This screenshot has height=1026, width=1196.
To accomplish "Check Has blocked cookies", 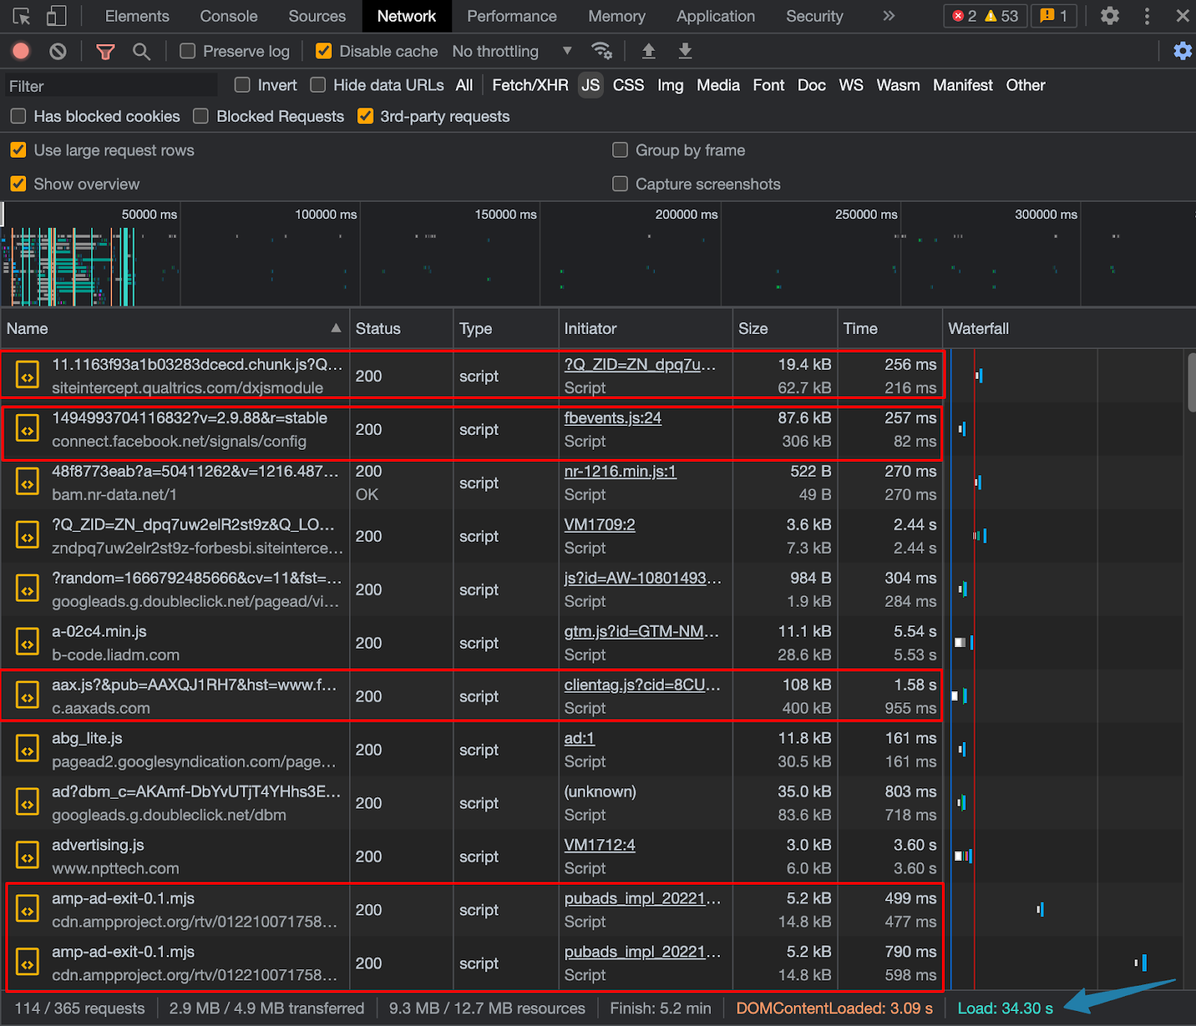I will coord(19,116).
